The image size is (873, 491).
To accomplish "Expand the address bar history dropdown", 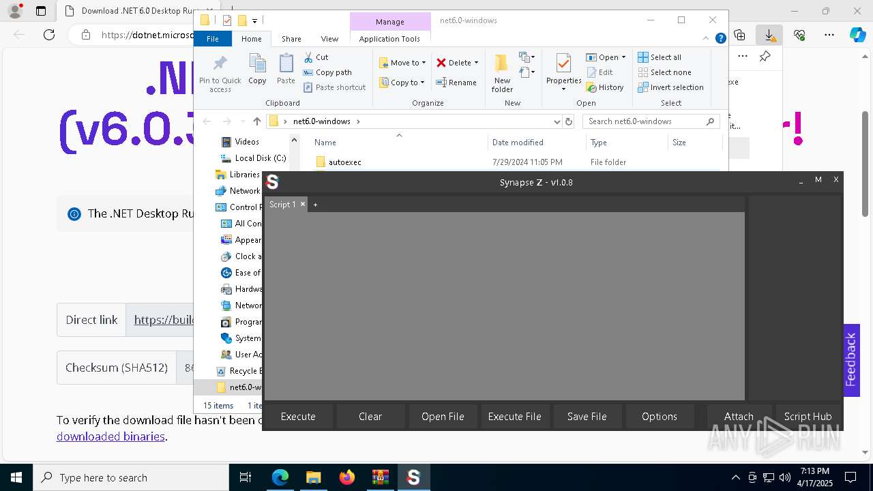I will click(557, 121).
